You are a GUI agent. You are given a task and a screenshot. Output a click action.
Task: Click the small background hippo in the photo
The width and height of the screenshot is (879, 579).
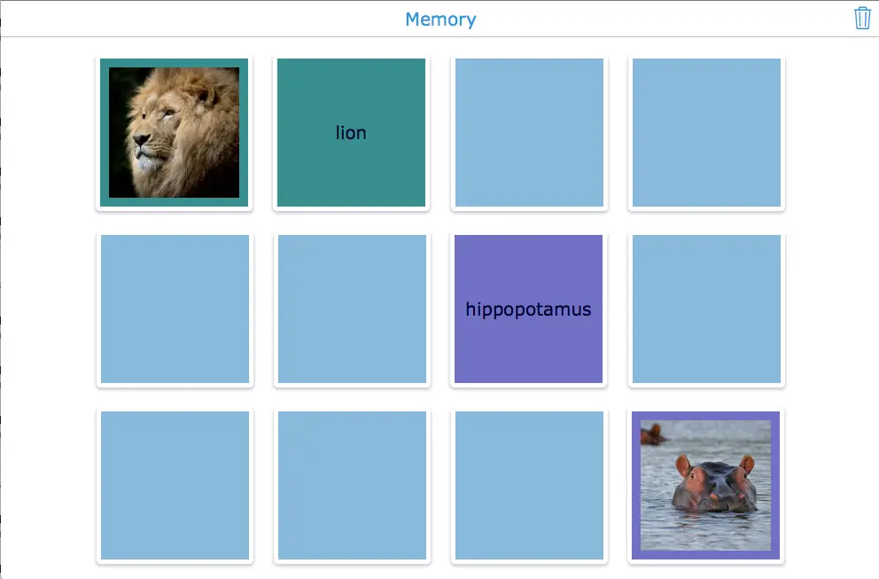(x=653, y=434)
